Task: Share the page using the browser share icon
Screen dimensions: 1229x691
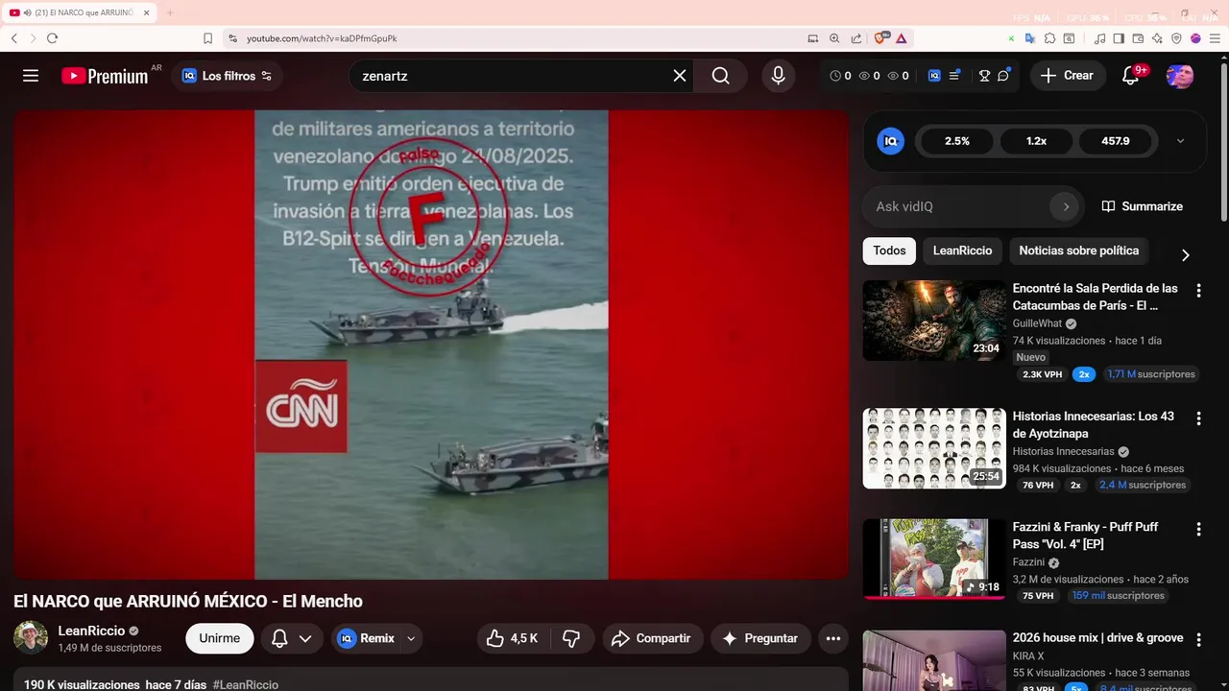Action: 855,38
